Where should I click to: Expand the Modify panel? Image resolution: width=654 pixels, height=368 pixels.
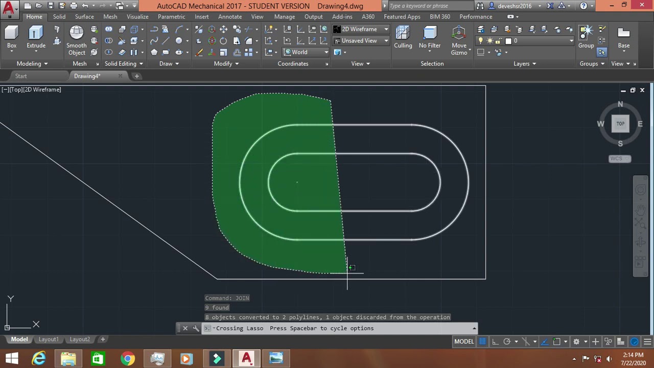tap(226, 64)
